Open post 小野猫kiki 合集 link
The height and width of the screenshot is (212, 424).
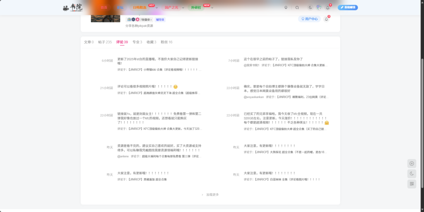point(165,70)
